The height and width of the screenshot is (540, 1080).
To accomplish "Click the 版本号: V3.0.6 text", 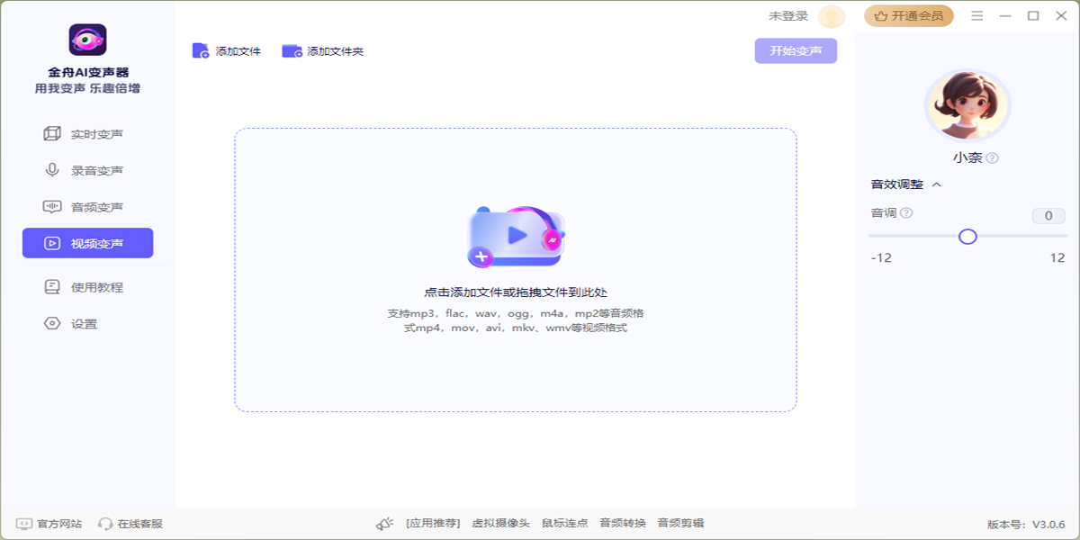I will coord(1026,524).
